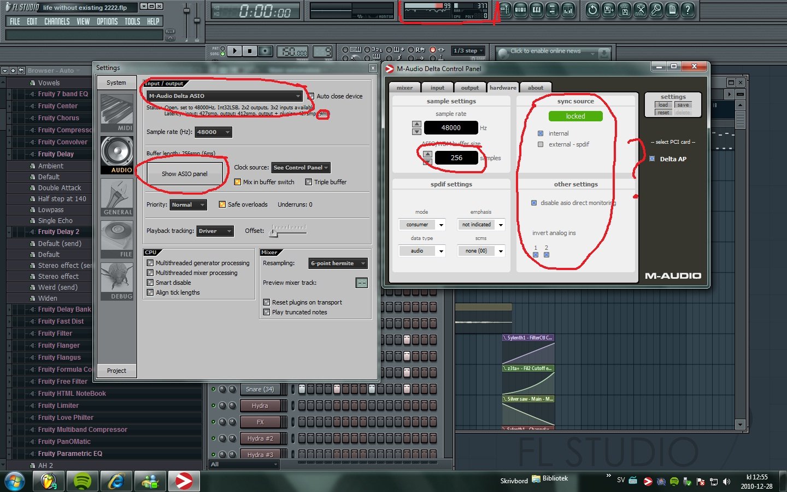This screenshot has width=787, height=492.
Task: Open the OPTIONS menu
Action: [107, 22]
